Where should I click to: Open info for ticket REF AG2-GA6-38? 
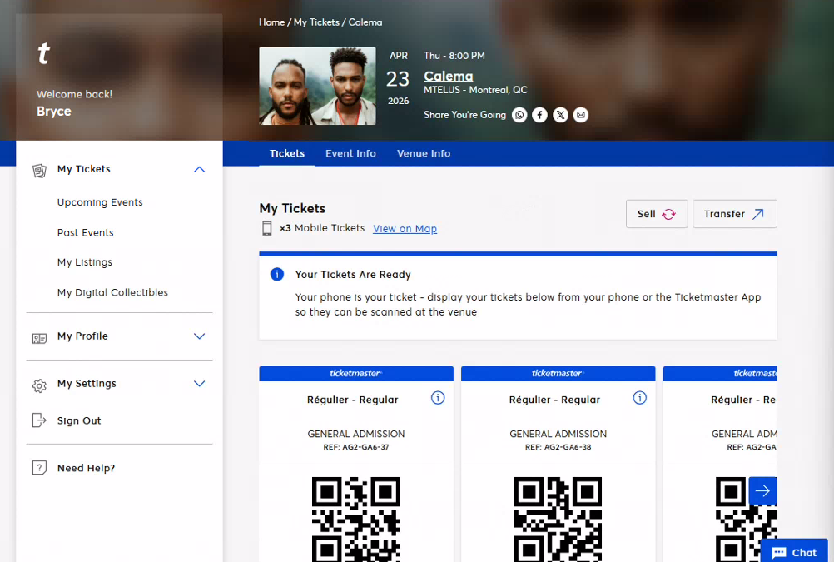pyautogui.click(x=640, y=398)
